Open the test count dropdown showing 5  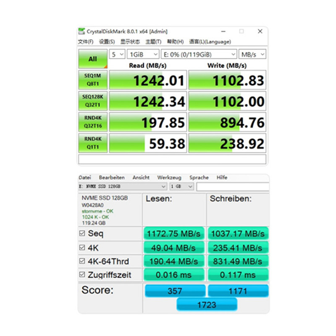click(118, 55)
